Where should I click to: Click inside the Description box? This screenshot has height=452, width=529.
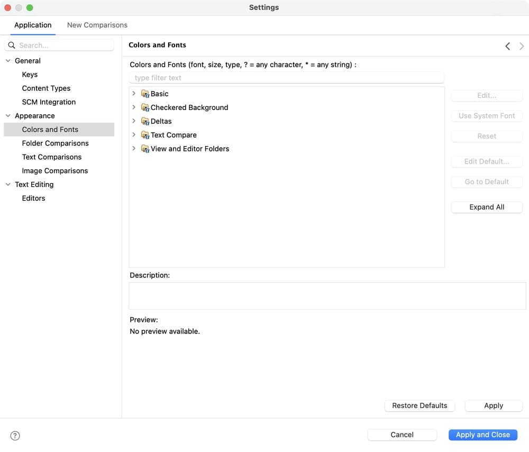[327, 296]
